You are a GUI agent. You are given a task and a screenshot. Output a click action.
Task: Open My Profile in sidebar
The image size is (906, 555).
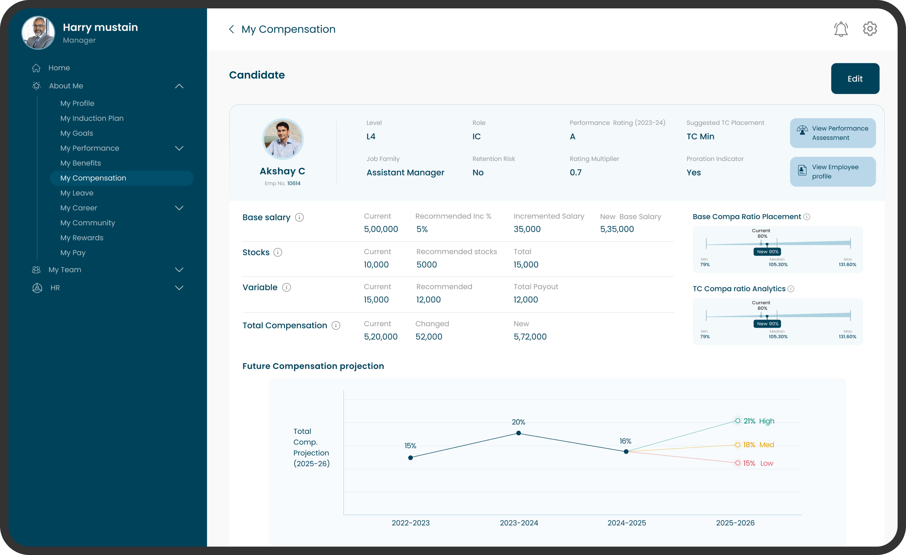(x=77, y=103)
